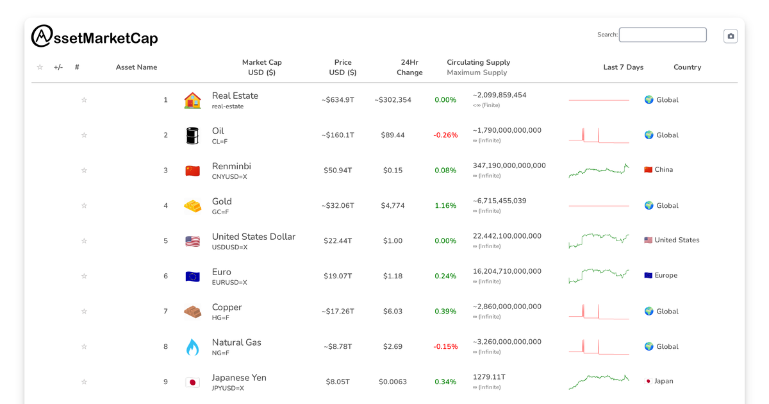Click the Euro flag icon for Euro
The image size is (769, 404).
192,276
